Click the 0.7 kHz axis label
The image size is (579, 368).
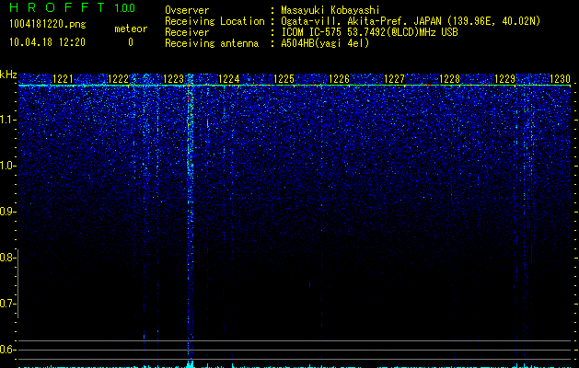pos(6,304)
